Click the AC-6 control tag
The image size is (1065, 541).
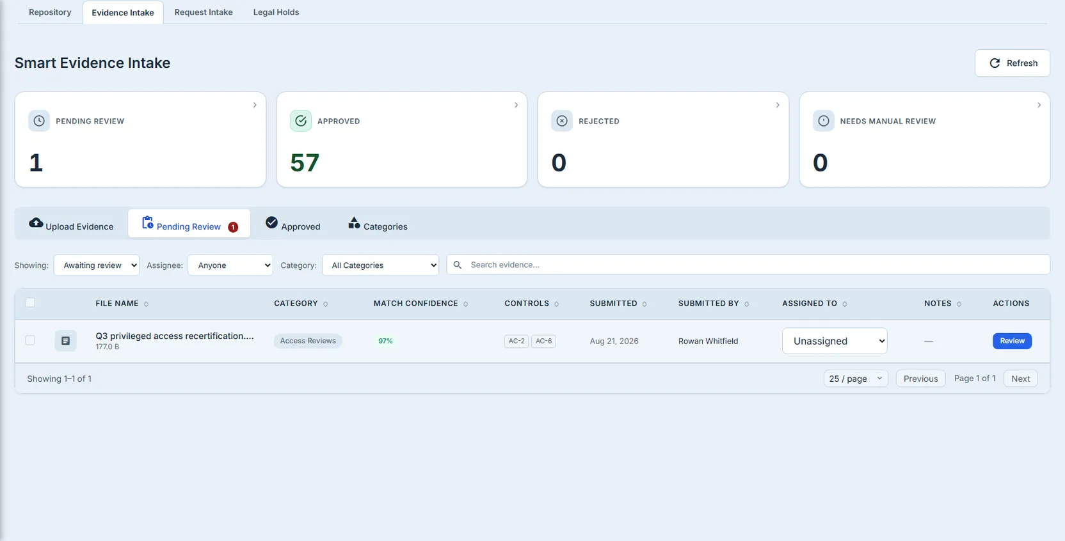[x=543, y=341]
